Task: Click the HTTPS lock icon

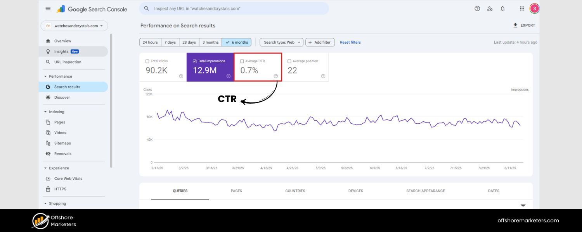Action: [48, 189]
